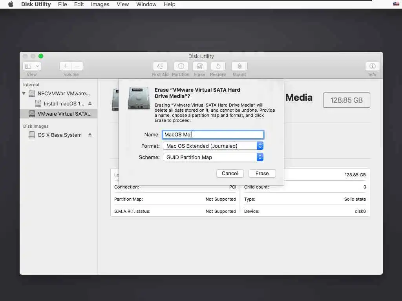The image size is (402, 301).
Task: Click the sidebar View toolbar button
Action: 28,66
